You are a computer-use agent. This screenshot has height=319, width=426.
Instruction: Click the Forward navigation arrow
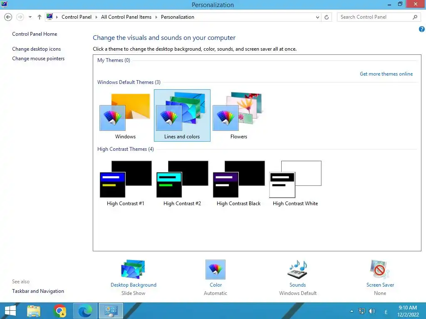click(20, 17)
